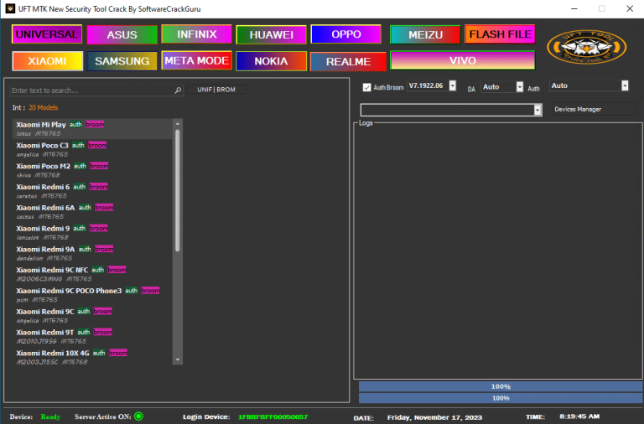Screen dimensions: 644x424
Task: Open the DA Auto dropdown
Action: pyautogui.click(x=520, y=87)
